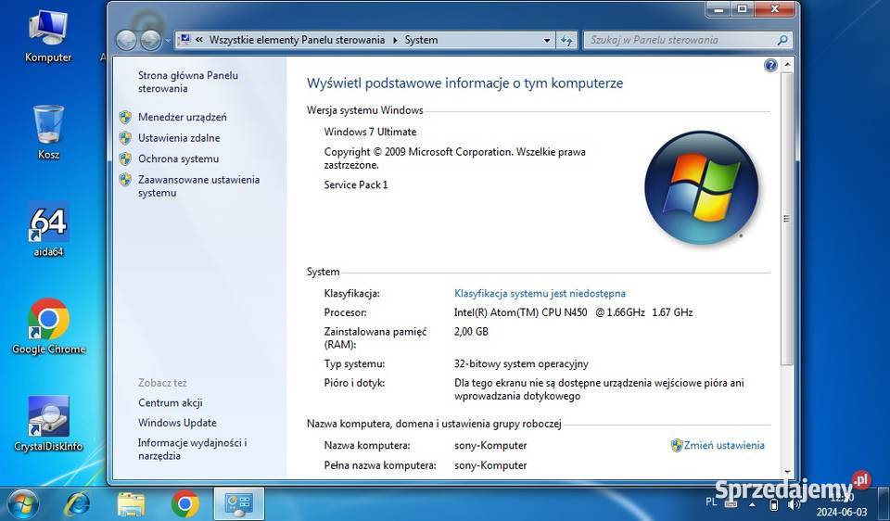The width and height of the screenshot is (890, 521).
Task: Launch aida64 from the desktop
Action: (x=48, y=230)
